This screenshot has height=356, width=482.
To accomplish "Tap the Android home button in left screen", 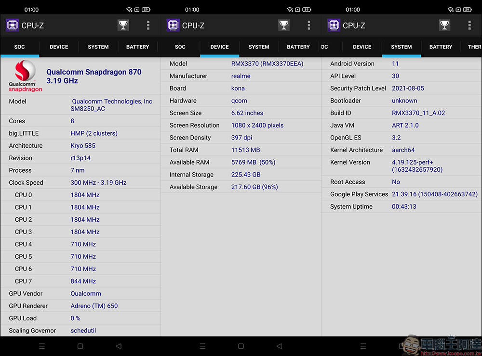I will point(80,346).
